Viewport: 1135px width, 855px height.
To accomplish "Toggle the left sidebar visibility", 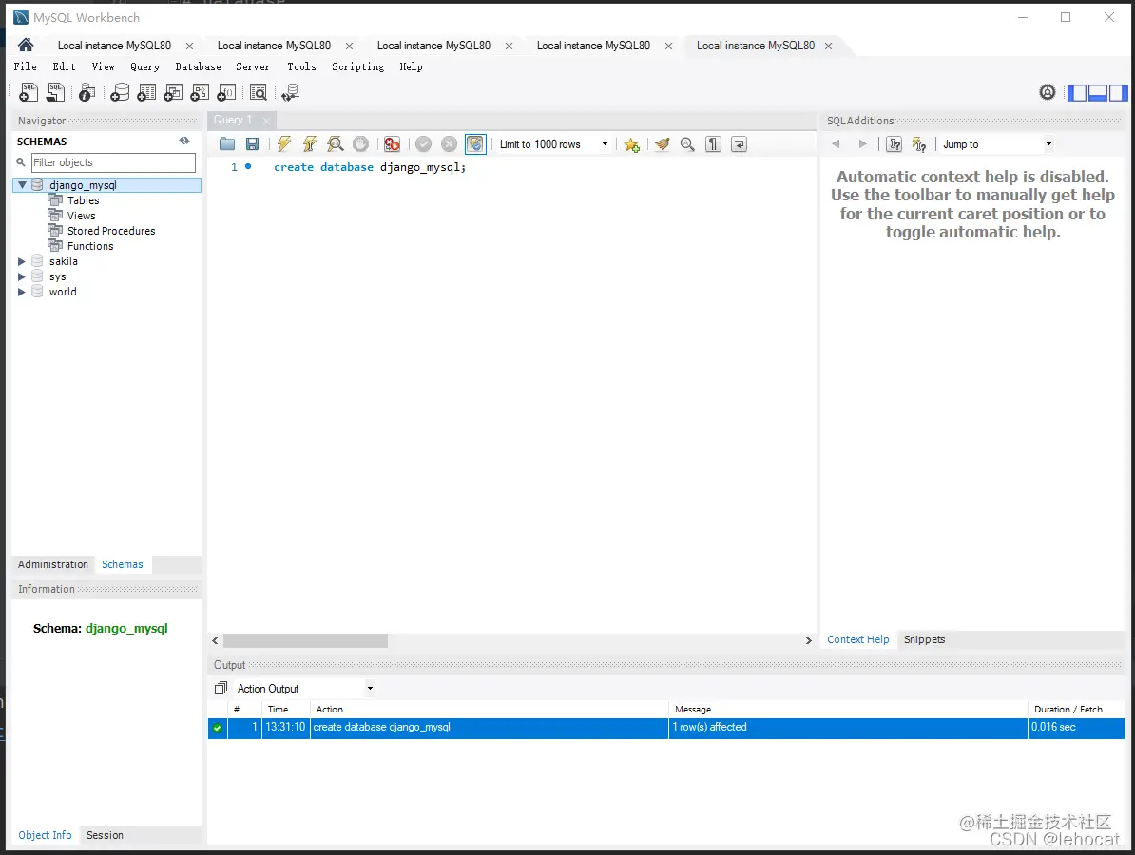I will coord(1077,92).
